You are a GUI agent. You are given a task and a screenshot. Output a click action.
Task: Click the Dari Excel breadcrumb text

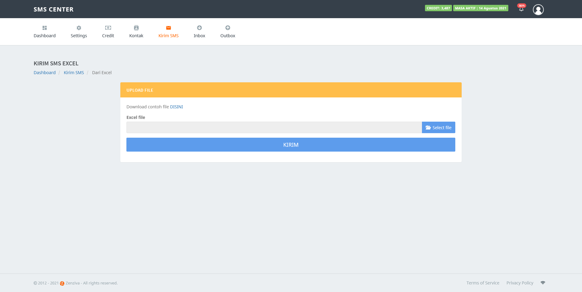[102, 73]
